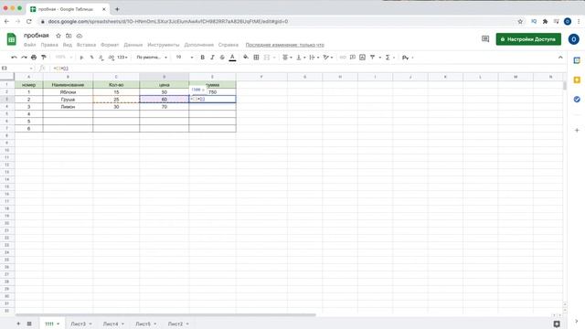Open the Вставка menu

[86, 45]
